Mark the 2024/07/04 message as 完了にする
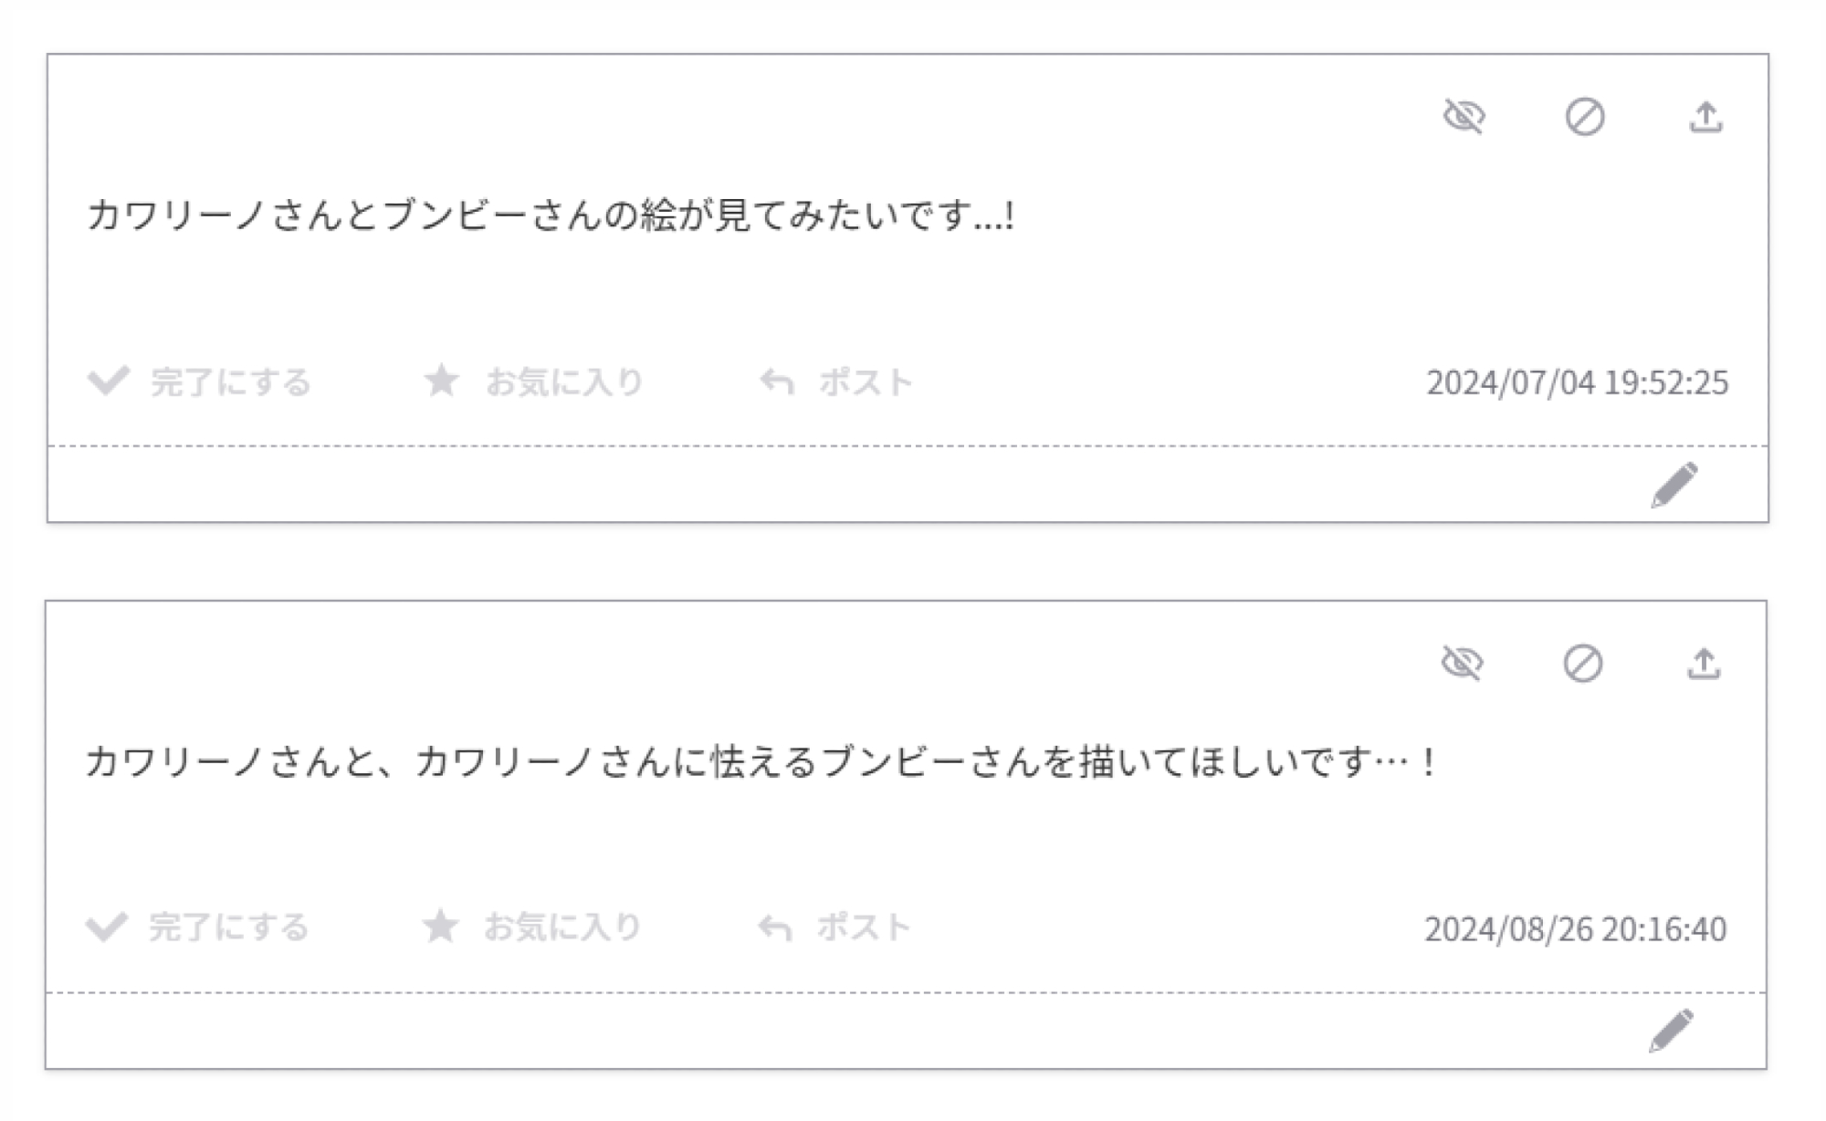The image size is (1826, 1121). [200, 382]
